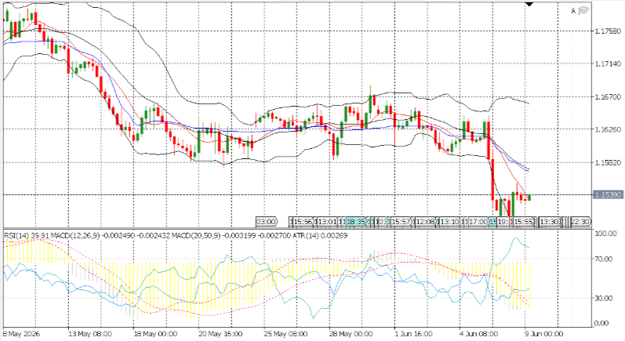Click the 15:55 event time marker
Viewport: 625px width, 341px height.
pos(523,222)
